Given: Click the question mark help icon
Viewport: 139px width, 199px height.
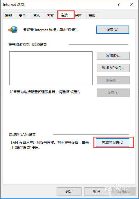Looking at the screenshot, I should click(x=119, y=4).
